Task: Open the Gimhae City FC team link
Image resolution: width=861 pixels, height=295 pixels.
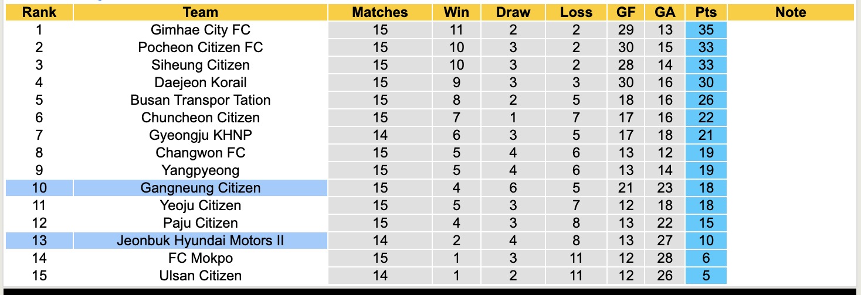Action: 200,30
